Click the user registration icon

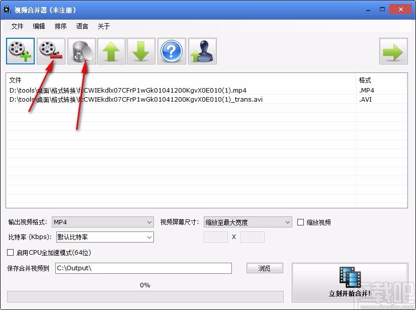202,51
